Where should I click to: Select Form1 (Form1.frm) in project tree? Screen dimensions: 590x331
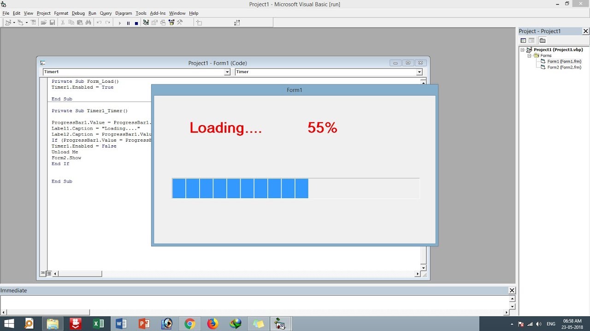(x=564, y=61)
